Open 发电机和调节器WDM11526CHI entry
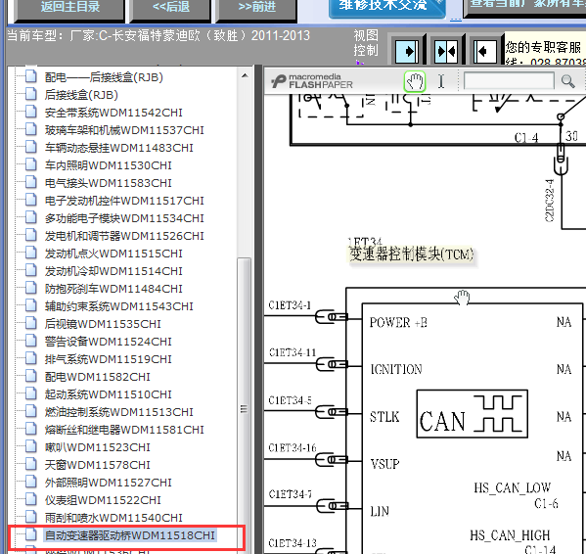Viewport: 586px width, 554px height. 124,236
